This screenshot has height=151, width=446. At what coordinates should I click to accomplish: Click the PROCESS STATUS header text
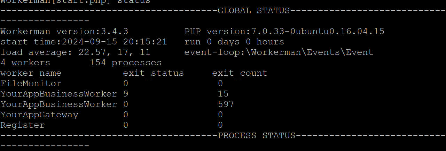[257, 135]
